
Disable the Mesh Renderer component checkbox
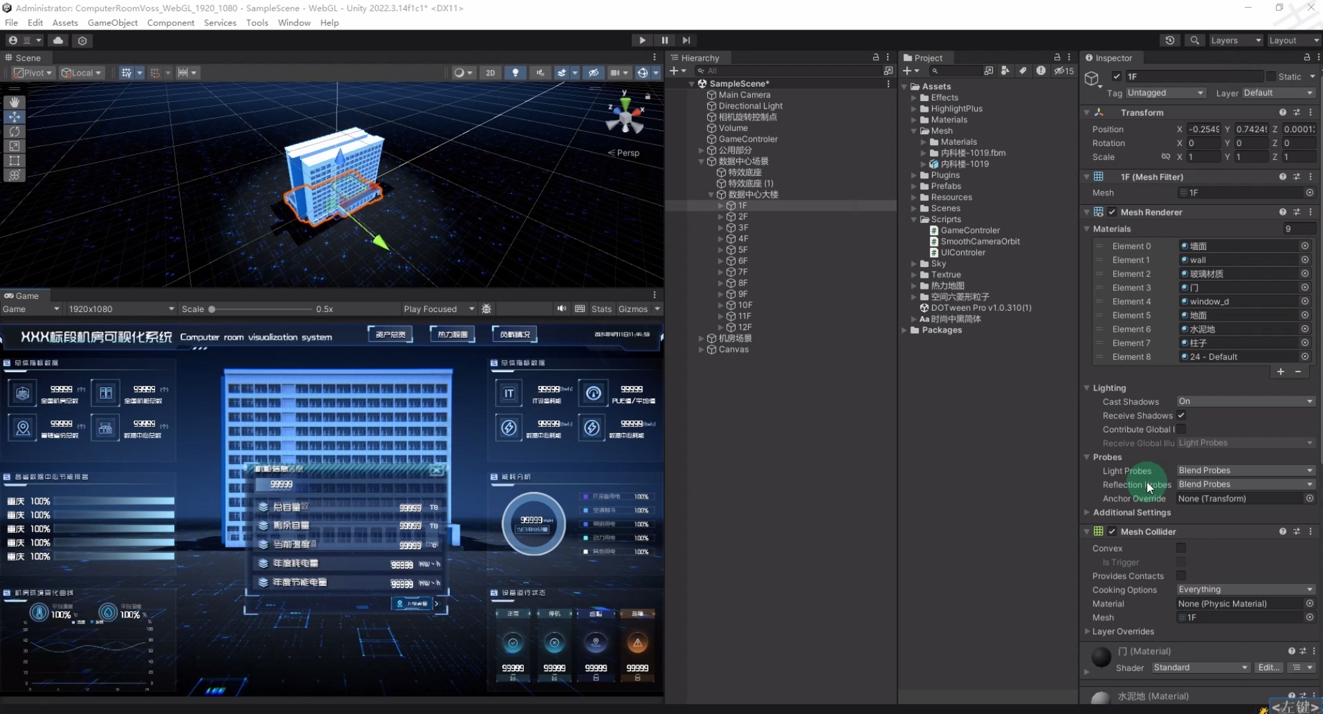[1112, 212]
